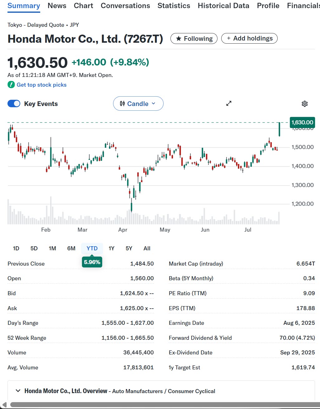Click the Following star button

point(194,38)
